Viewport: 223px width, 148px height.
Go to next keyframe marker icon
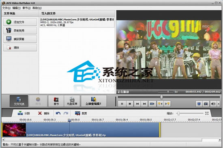point(167,104)
